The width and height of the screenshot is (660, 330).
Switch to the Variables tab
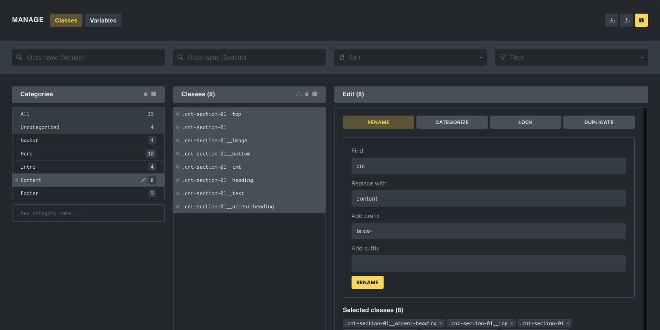pos(103,20)
